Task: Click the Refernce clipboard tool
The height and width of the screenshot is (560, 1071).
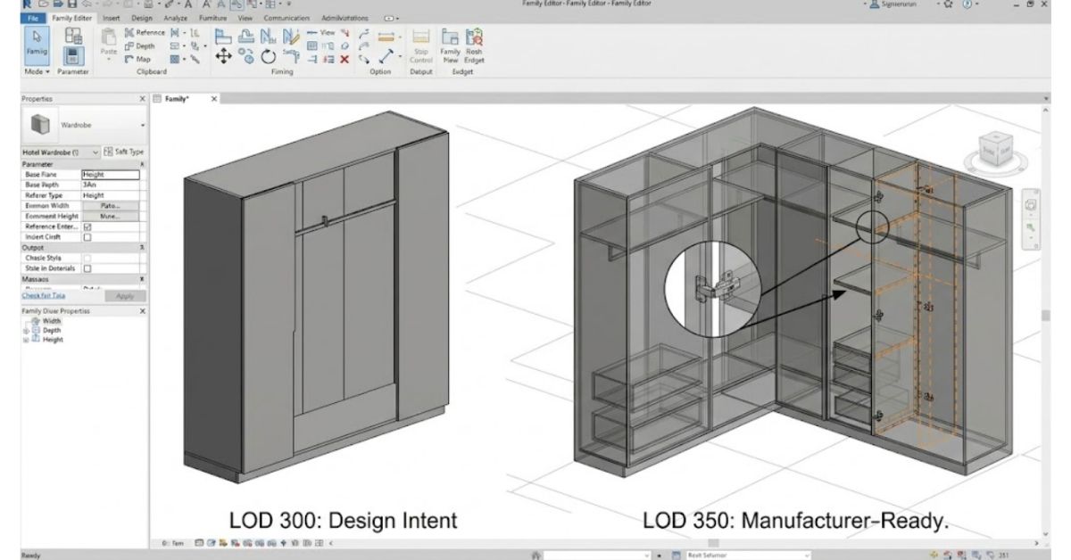Action: (145, 33)
